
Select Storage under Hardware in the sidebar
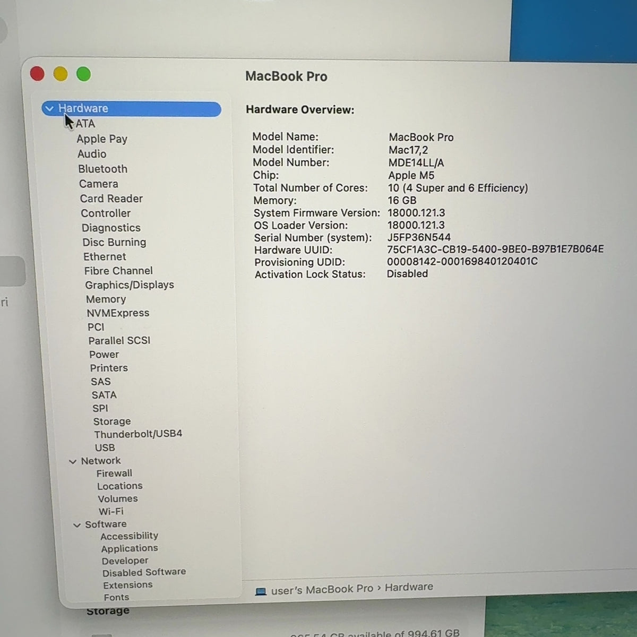(x=112, y=421)
